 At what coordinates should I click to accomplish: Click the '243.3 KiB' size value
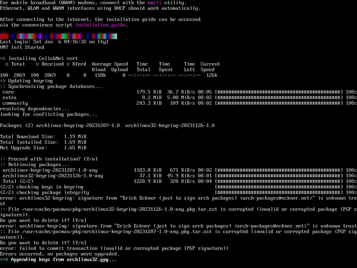coord(149,103)
